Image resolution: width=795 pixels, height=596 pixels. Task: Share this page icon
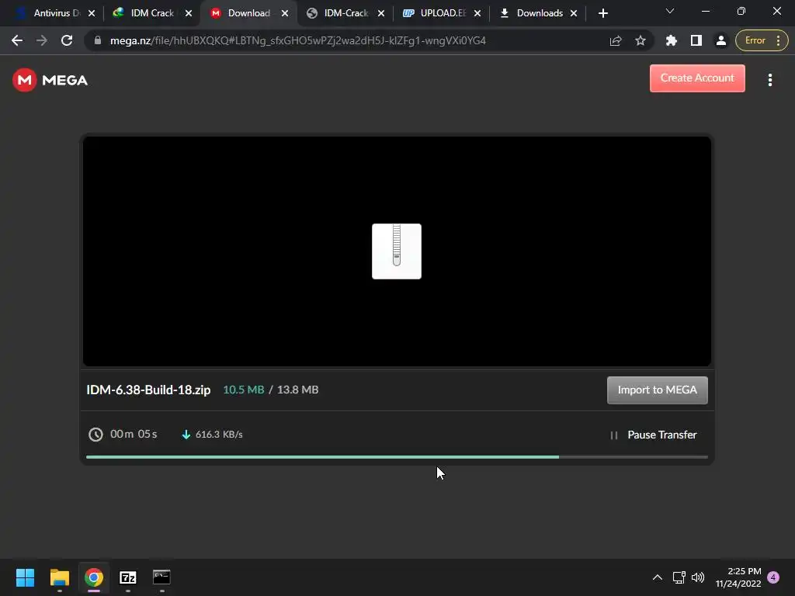pos(616,40)
